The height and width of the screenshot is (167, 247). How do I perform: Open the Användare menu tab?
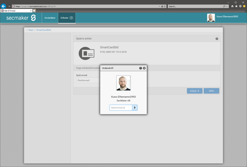point(50,18)
